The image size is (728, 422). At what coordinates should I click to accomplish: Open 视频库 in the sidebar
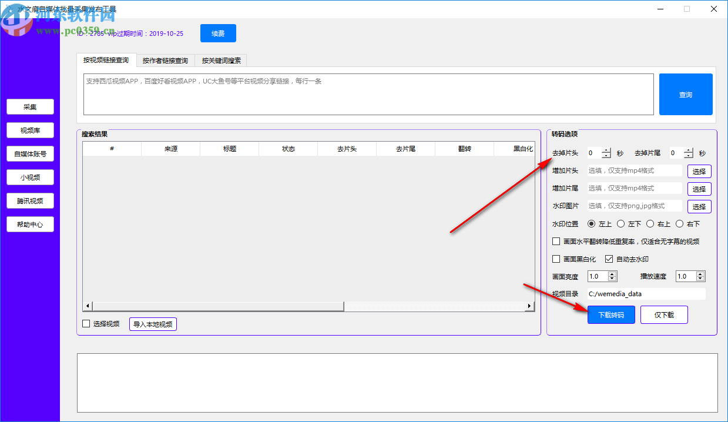pyautogui.click(x=30, y=130)
